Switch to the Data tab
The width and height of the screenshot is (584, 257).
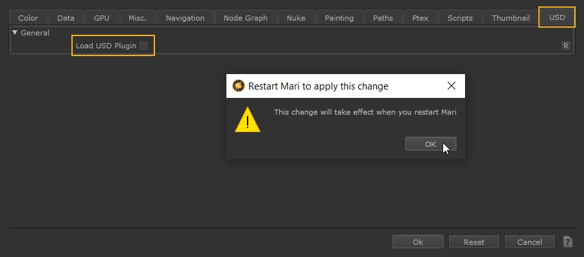(x=66, y=18)
